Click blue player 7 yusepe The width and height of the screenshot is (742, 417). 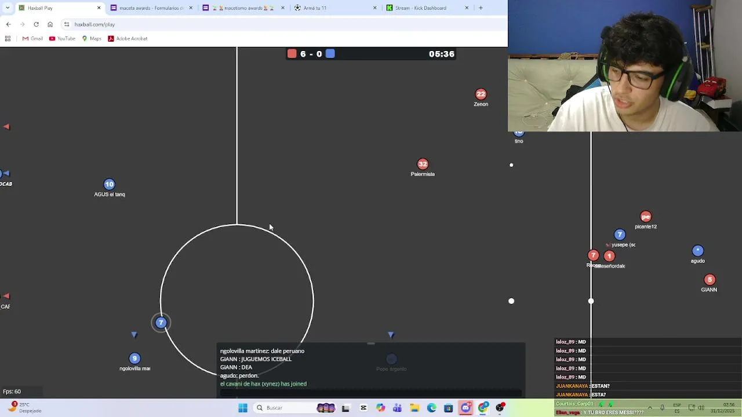[x=620, y=235]
